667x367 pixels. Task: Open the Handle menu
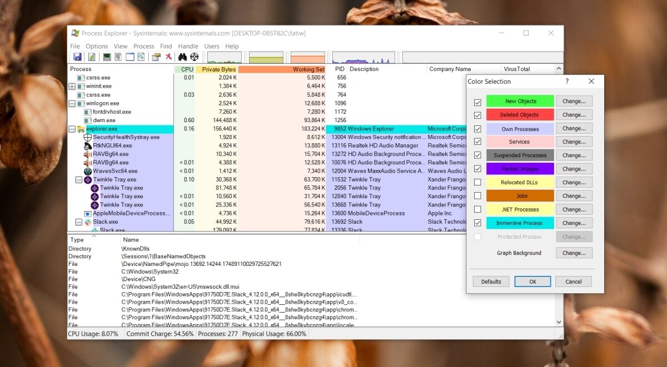[x=188, y=47]
